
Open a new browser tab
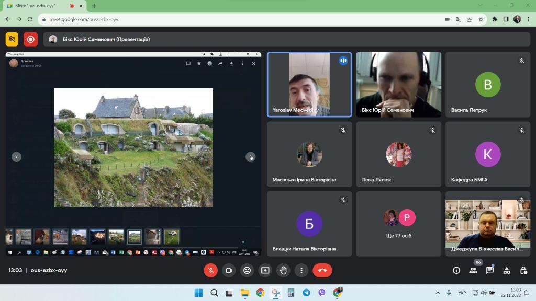tap(94, 6)
